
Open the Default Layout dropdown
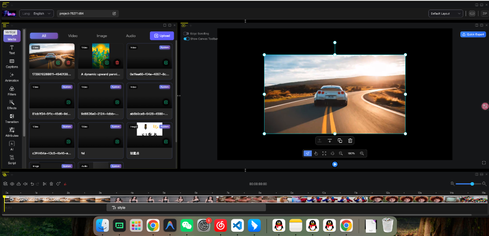pyautogui.click(x=446, y=14)
